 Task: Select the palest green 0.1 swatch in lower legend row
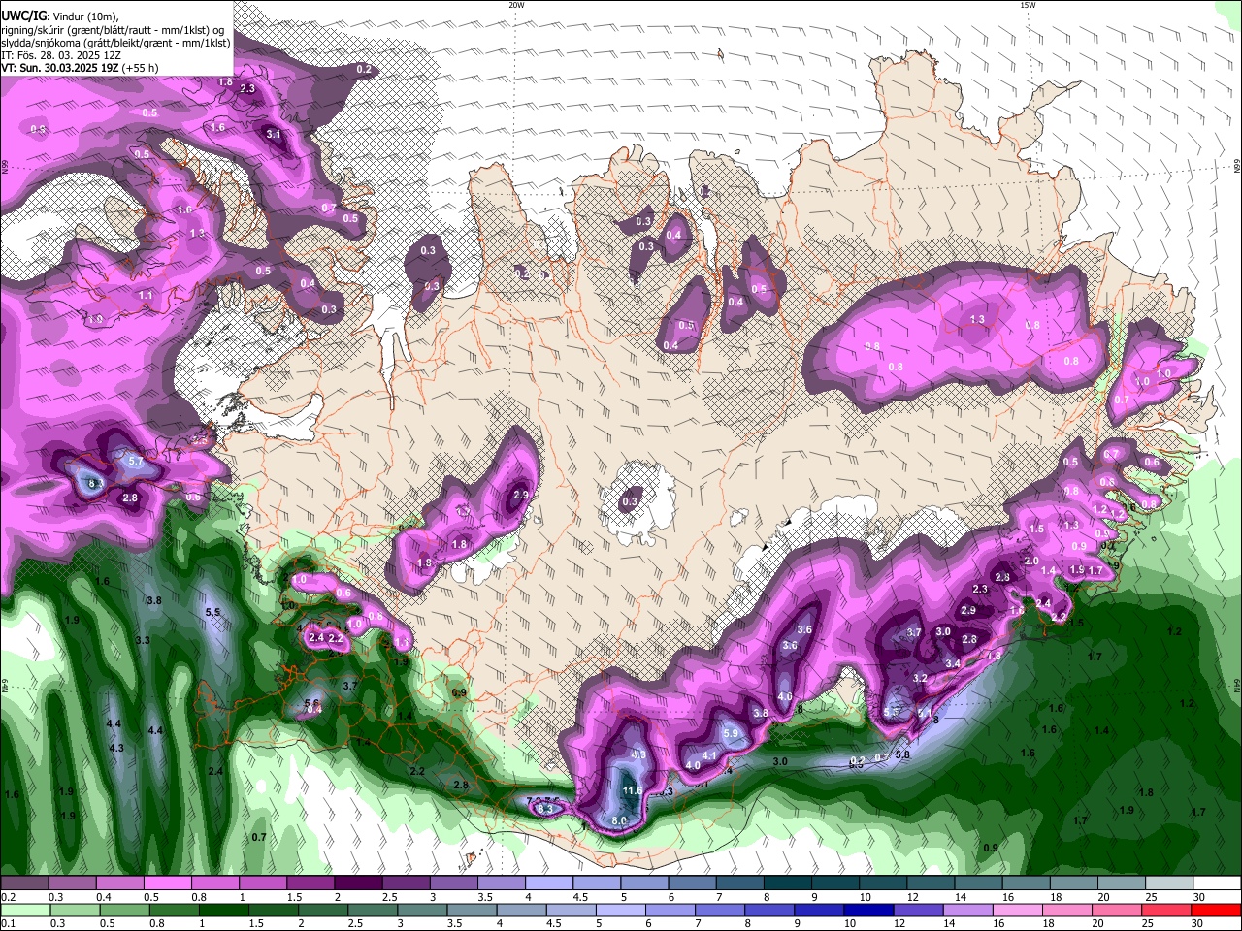(x=25, y=911)
